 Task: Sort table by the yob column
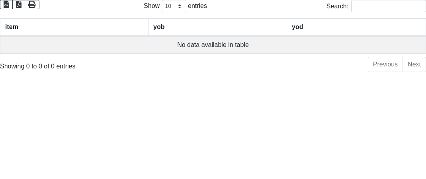pyautogui.click(x=218, y=27)
